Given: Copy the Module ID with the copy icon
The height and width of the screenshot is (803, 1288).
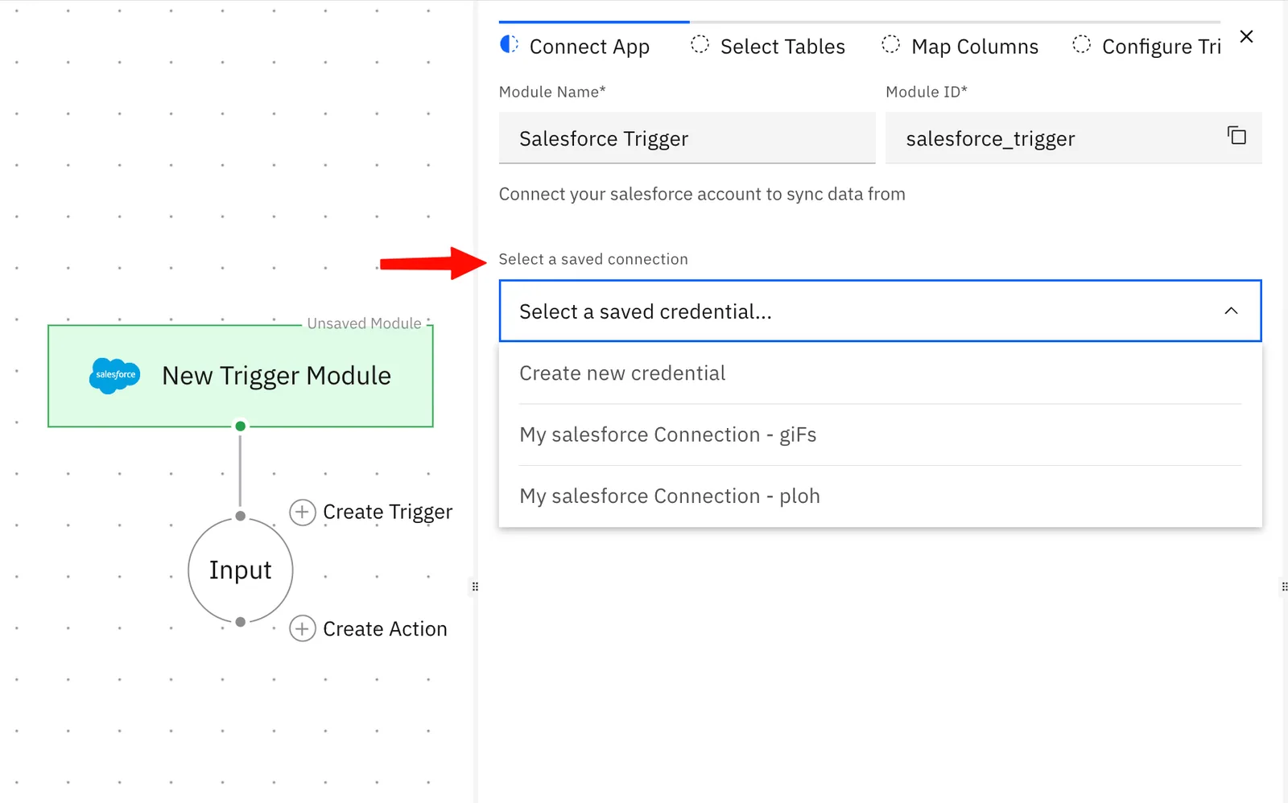Looking at the screenshot, I should click(x=1236, y=136).
